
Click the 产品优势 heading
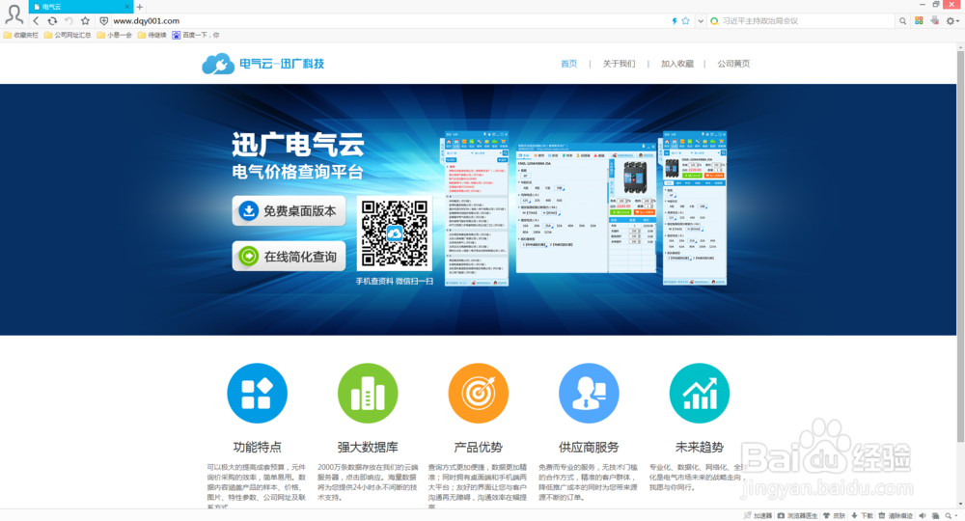point(479,447)
